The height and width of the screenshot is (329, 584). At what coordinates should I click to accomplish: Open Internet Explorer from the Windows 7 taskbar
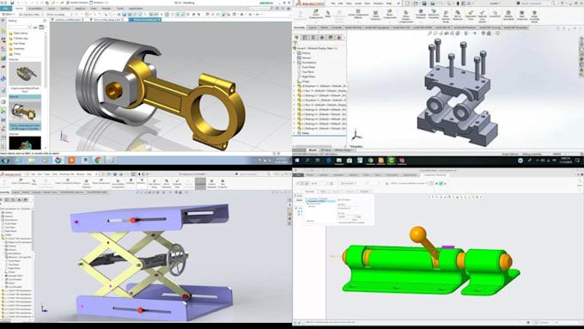click(x=18, y=161)
